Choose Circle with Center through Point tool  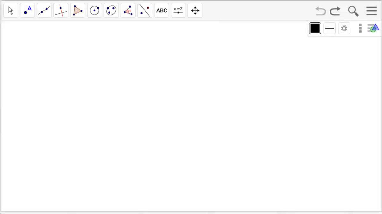click(95, 11)
